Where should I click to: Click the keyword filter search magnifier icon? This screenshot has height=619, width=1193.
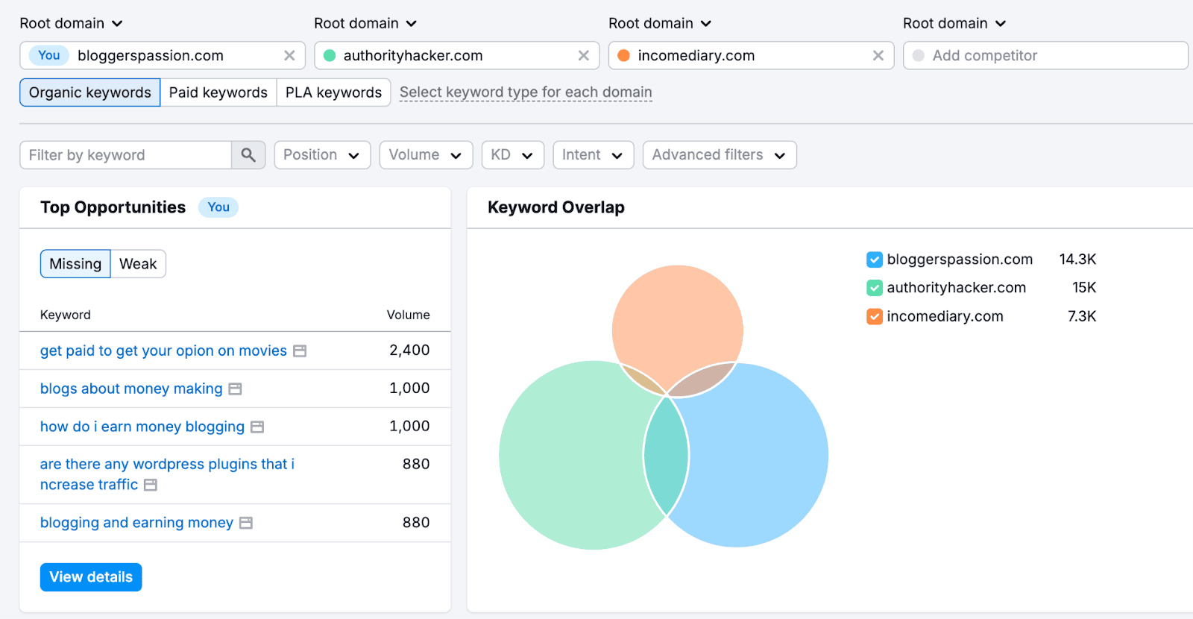pyautogui.click(x=248, y=155)
